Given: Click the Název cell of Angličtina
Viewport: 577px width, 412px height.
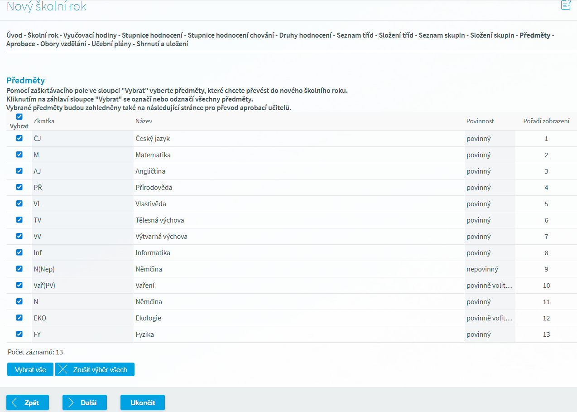Looking at the screenshot, I should (150, 171).
